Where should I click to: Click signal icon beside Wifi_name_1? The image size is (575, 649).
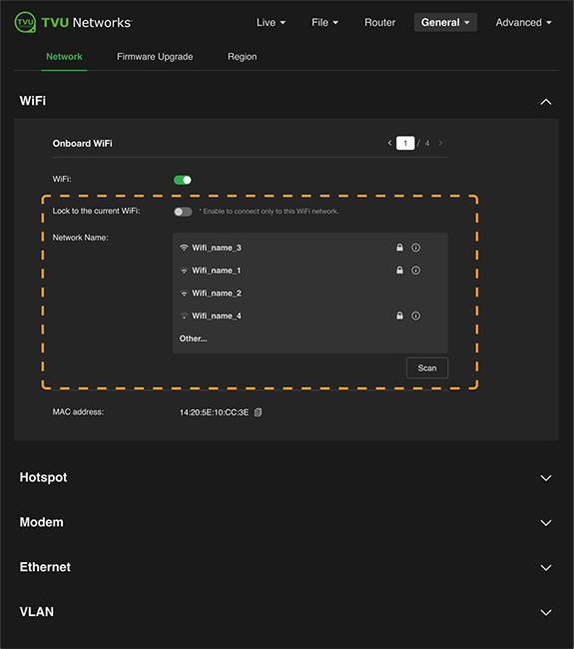pos(184,271)
